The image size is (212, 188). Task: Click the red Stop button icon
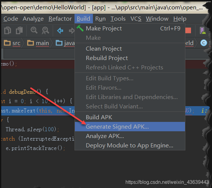click(188, 30)
